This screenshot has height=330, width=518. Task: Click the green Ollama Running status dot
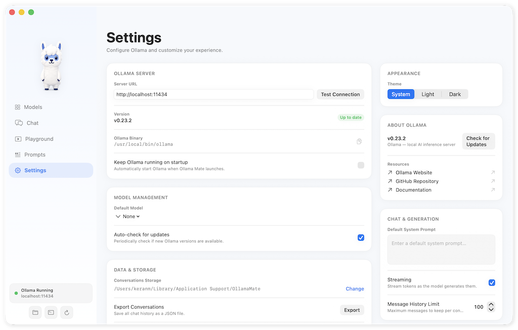pyautogui.click(x=16, y=293)
